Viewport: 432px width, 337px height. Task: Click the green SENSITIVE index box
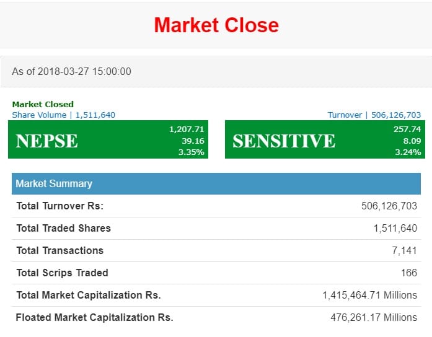point(325,139)
